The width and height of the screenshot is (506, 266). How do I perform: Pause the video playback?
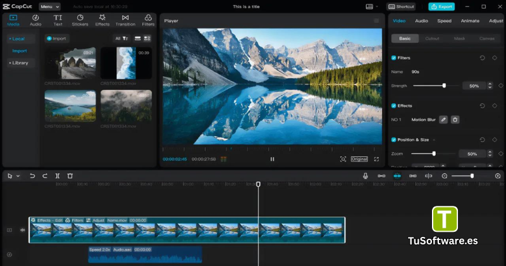(x=272, y=159)
